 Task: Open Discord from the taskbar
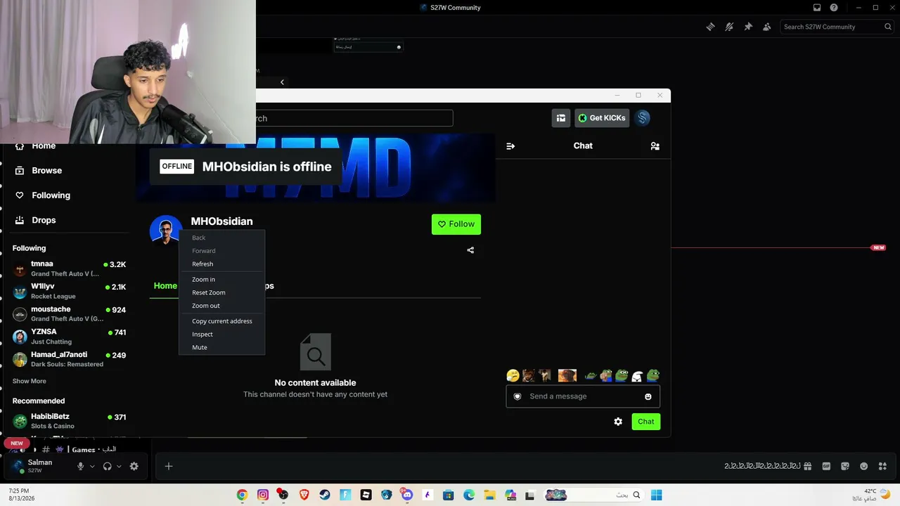point(406,495)
